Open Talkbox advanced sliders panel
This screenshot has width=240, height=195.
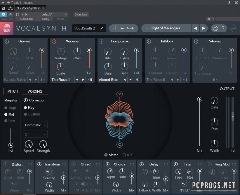click(185, 80)
